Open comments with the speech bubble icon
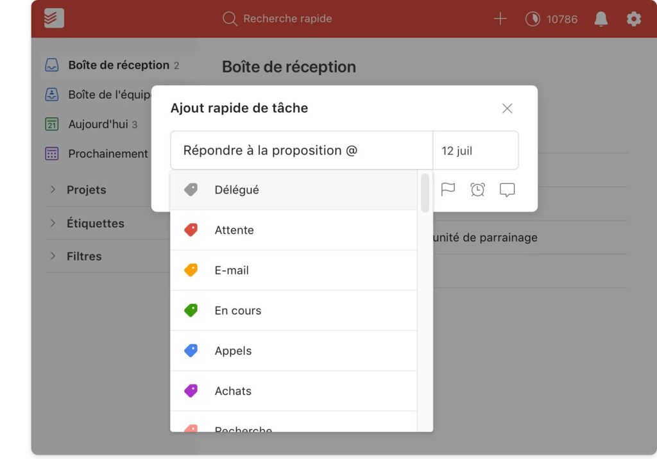Screen dimensions: 657x459 coord(507,189)
